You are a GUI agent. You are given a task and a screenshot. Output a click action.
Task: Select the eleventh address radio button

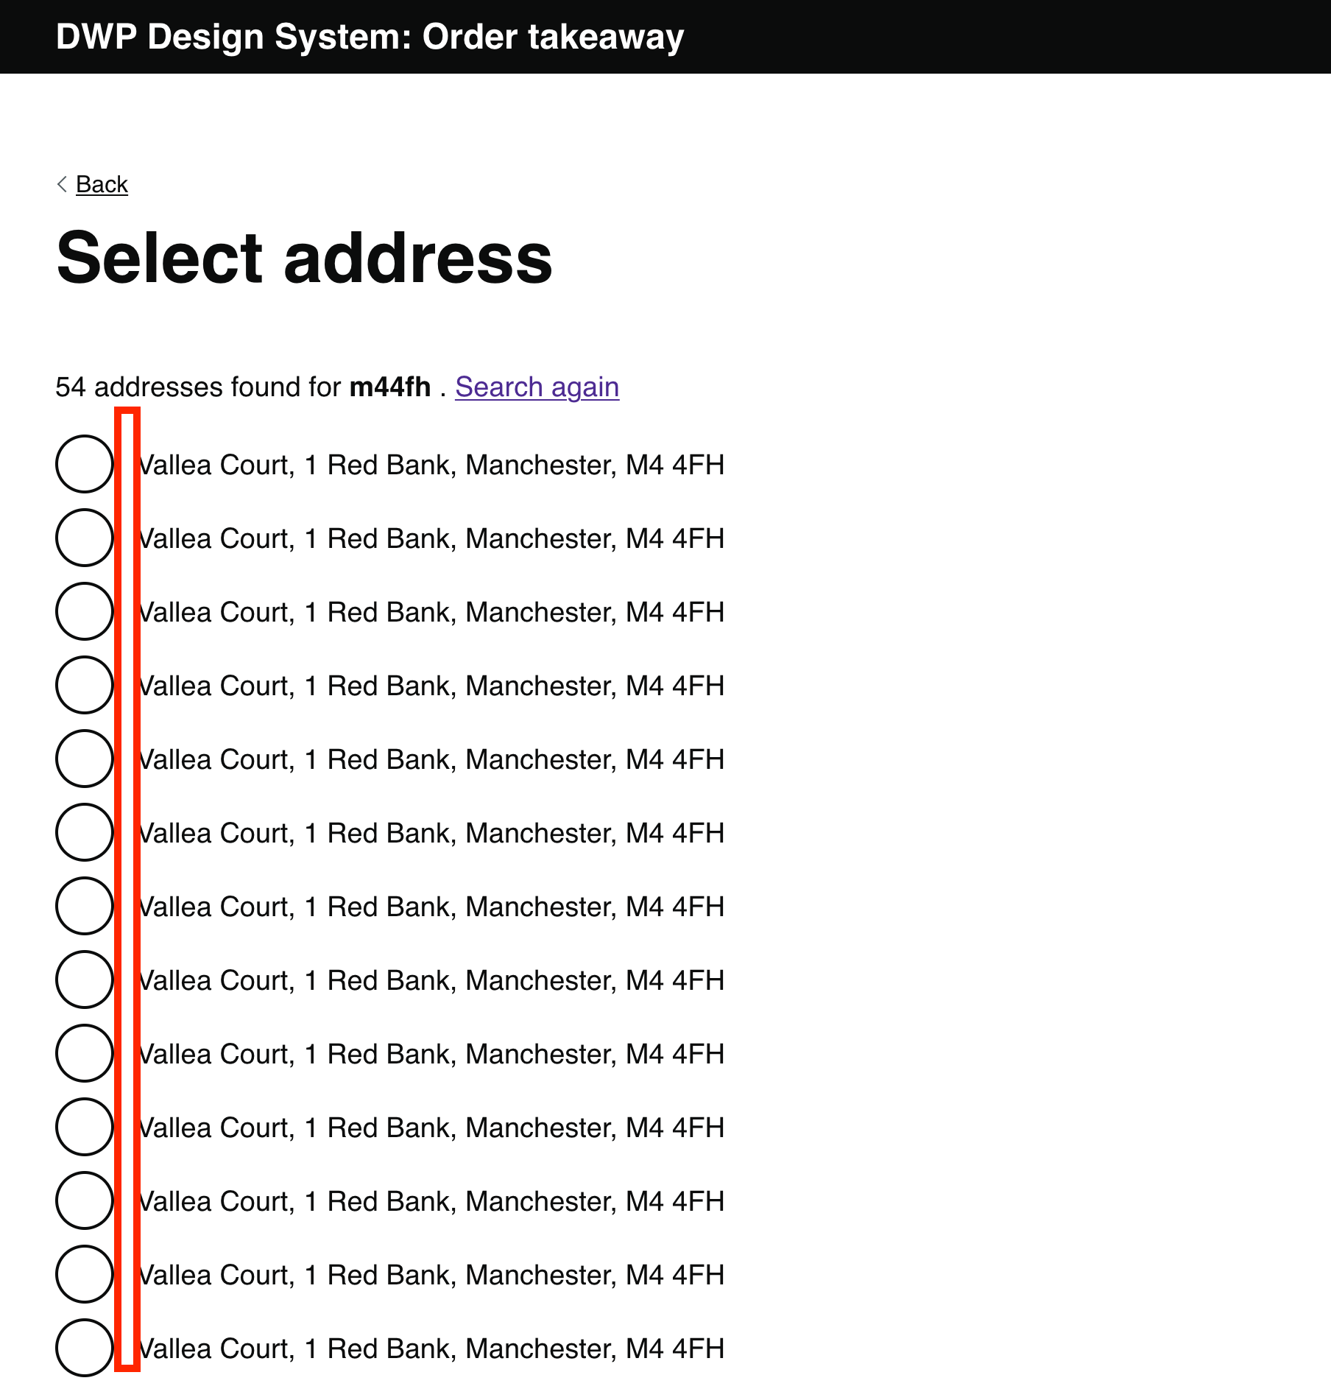coord(84,1200)
